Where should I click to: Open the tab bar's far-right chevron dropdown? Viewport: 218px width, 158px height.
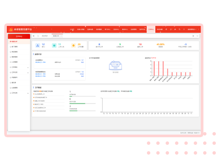click(197, 36)
